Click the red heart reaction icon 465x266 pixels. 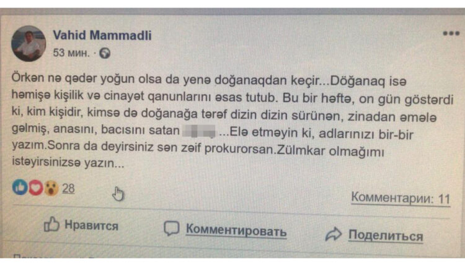click(x=36, y=187)
